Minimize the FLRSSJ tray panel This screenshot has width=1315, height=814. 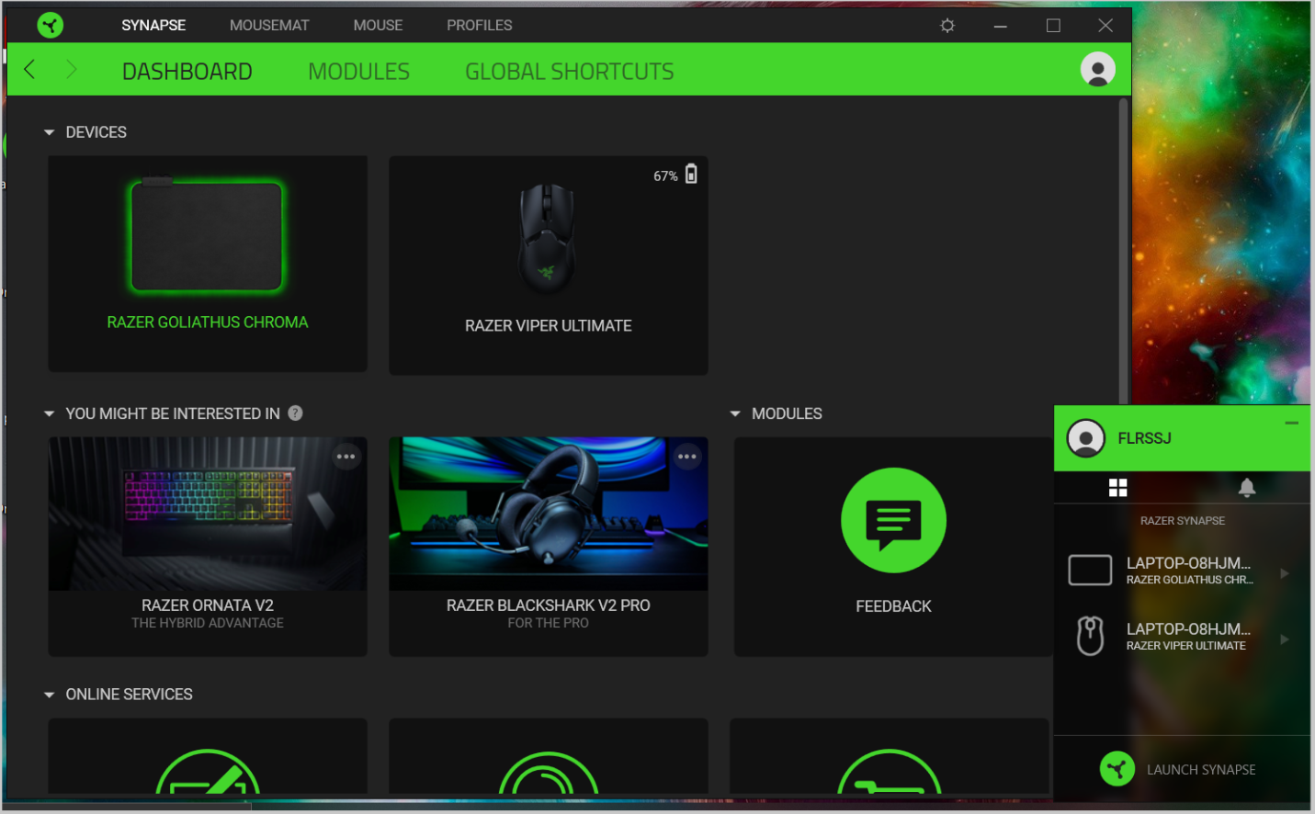1291,423
